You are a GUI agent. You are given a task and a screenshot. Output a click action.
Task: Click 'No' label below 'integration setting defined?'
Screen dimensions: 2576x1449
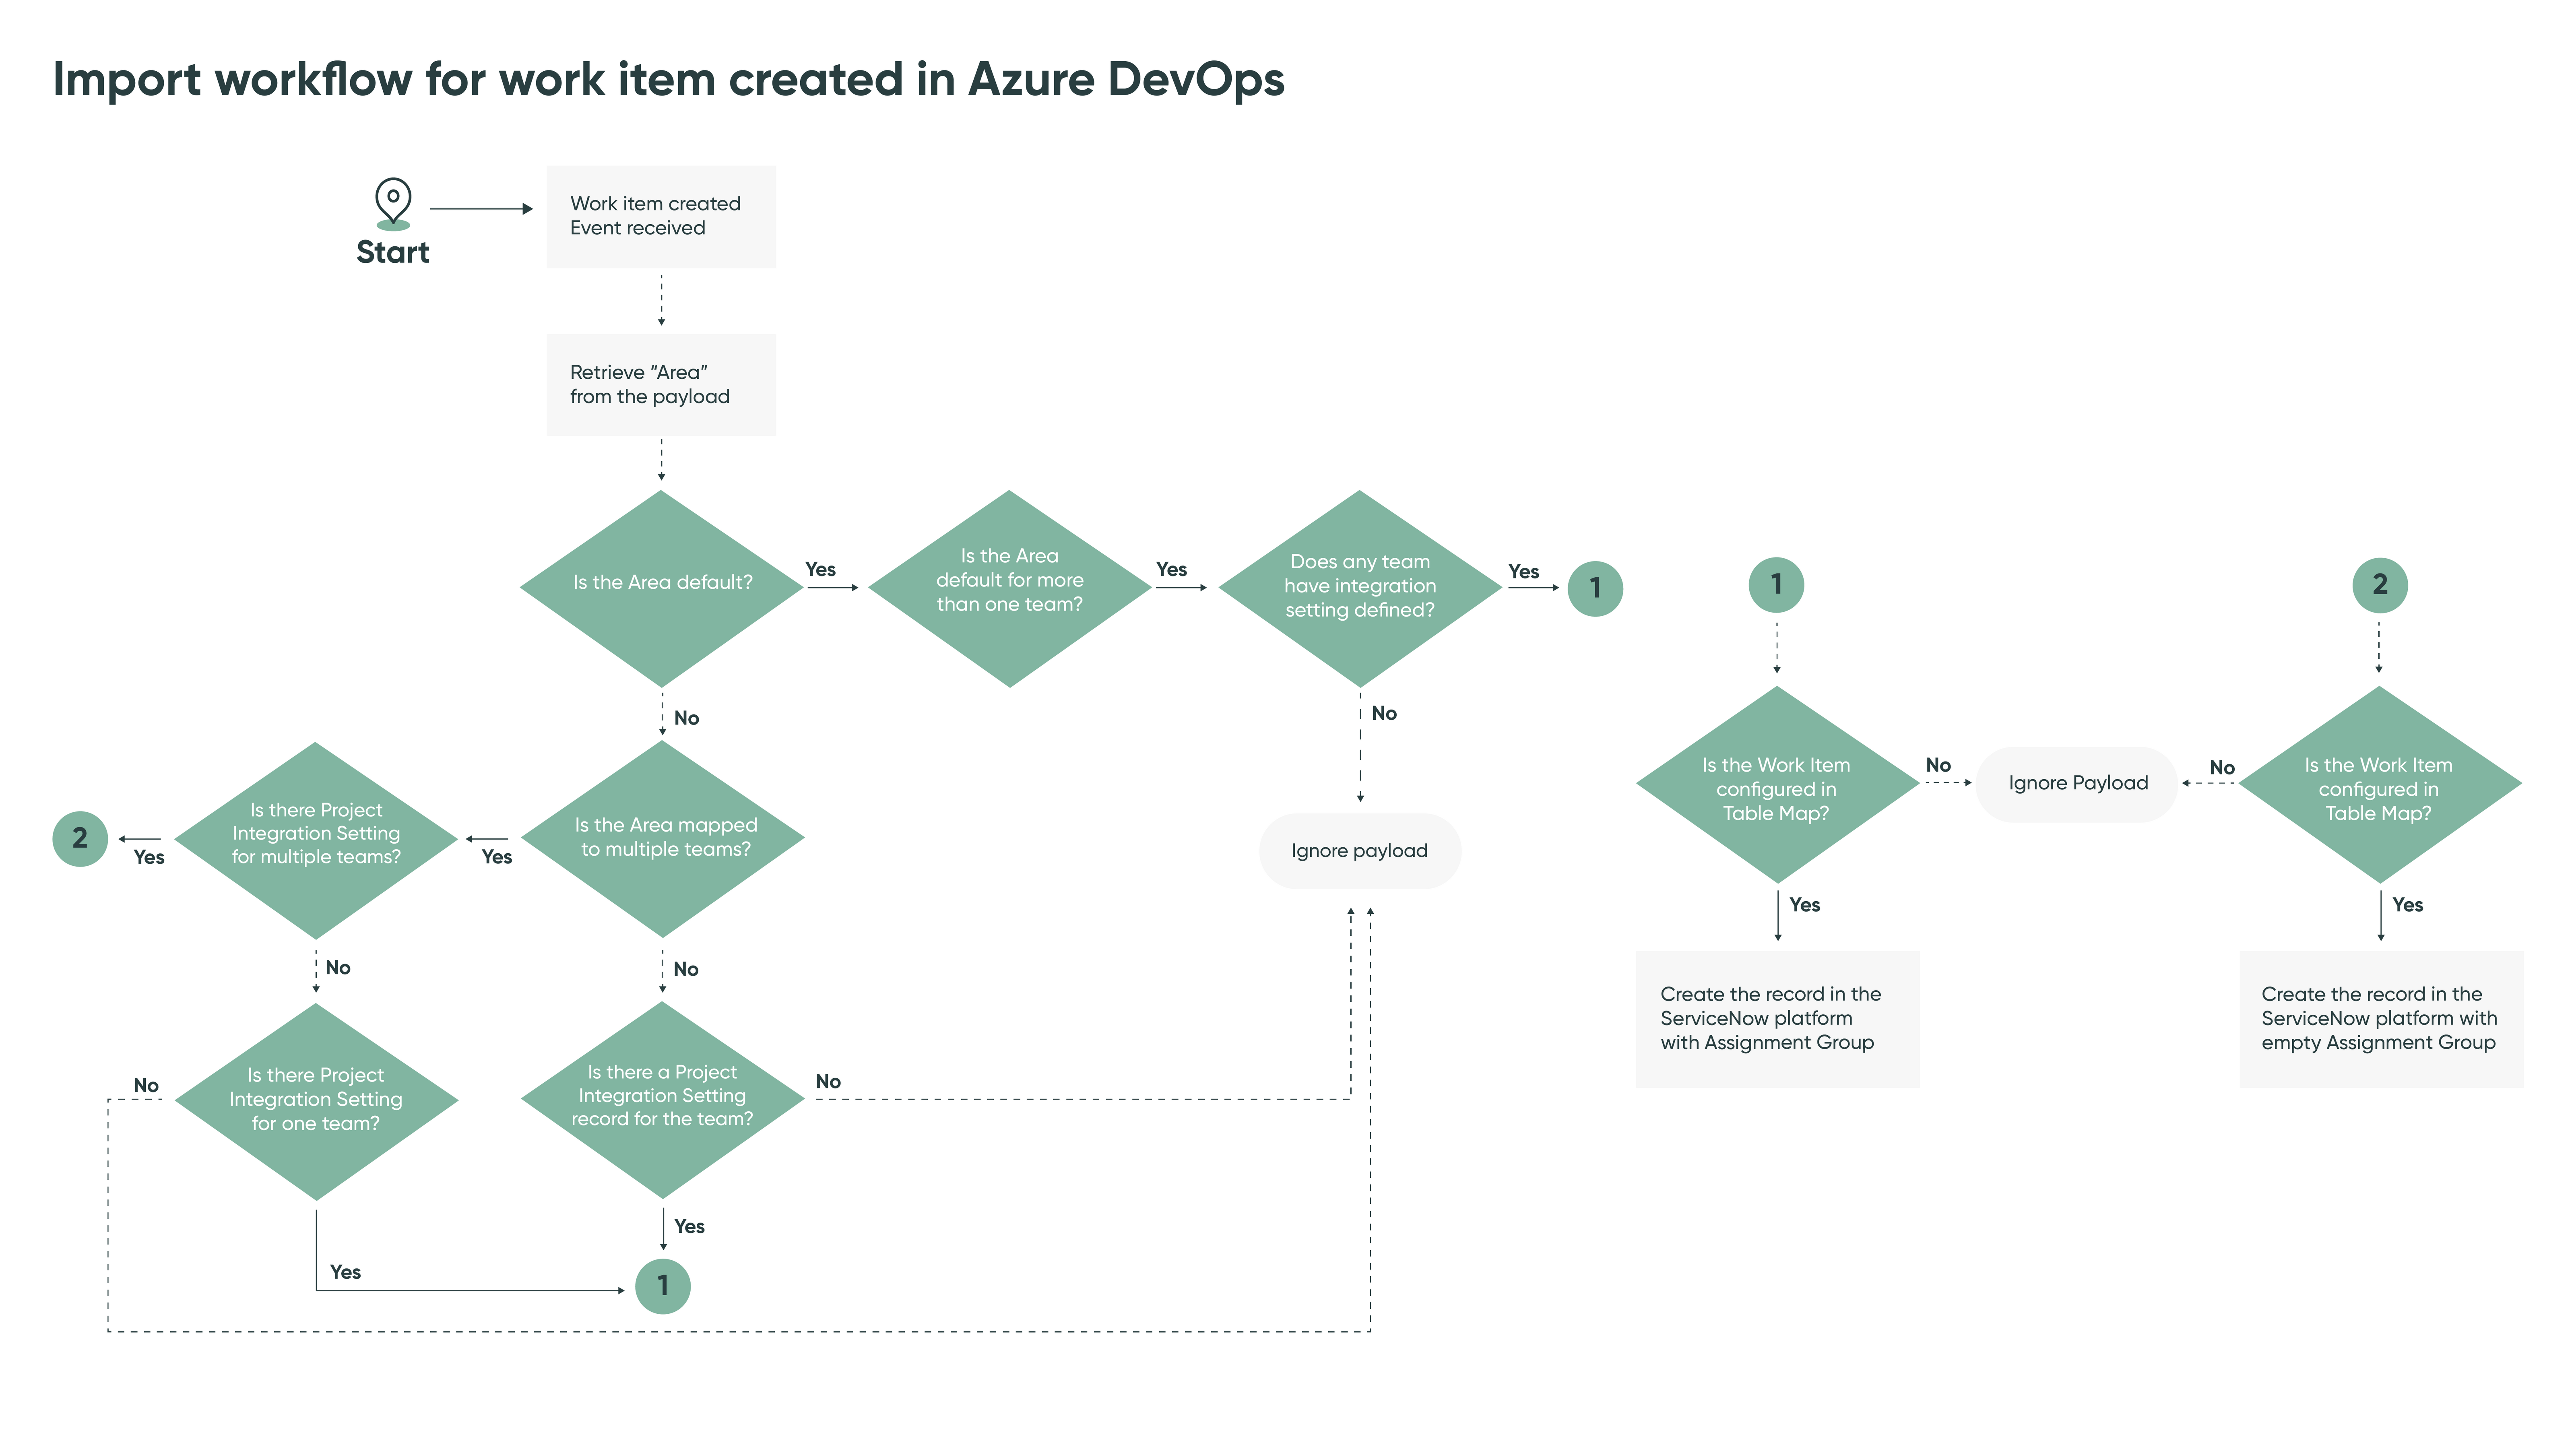[x=1384, y=713]
